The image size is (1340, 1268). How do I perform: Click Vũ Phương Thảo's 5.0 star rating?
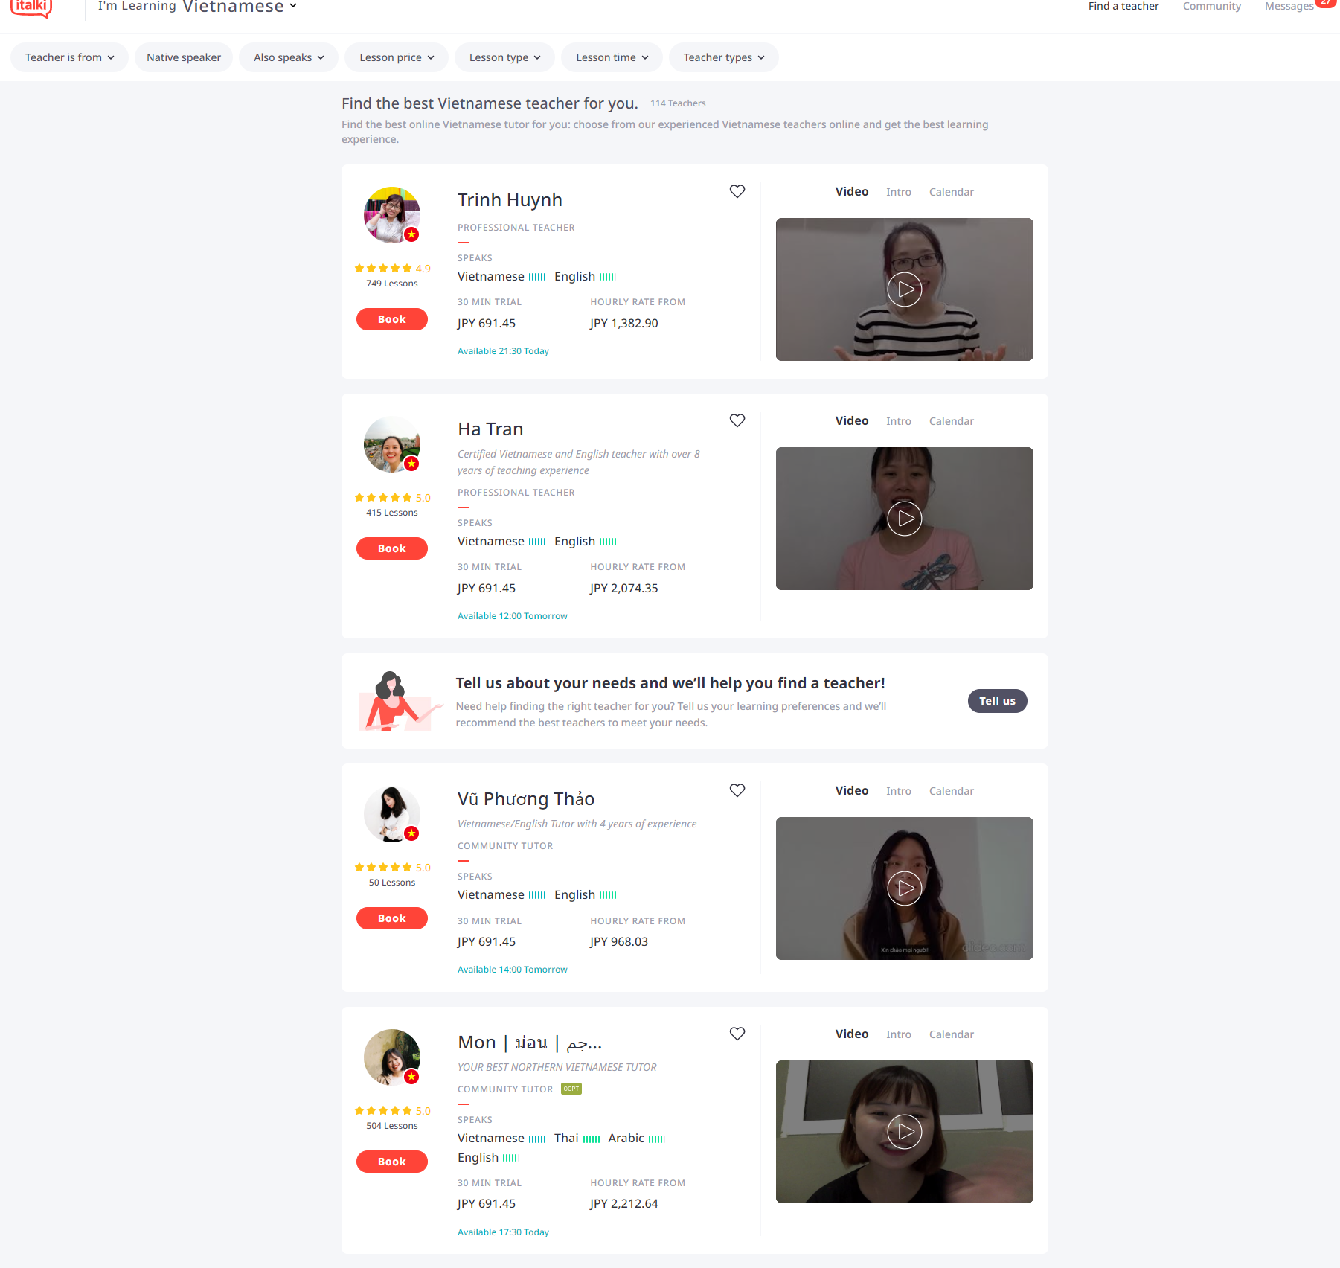pyautogui.click(x=392, y=868)
